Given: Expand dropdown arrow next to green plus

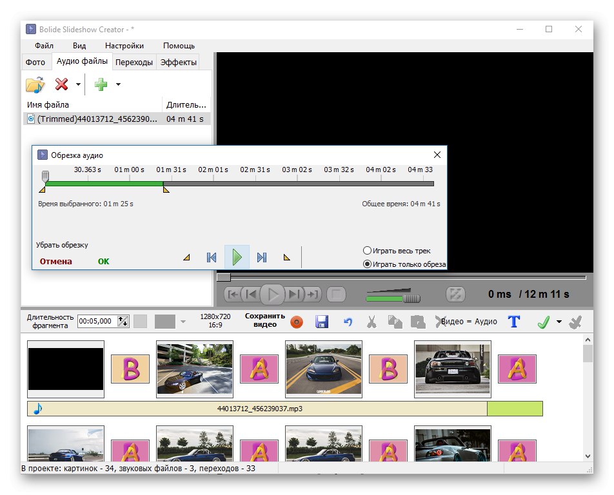Looking at the screenshot, I should coord(118,84).
